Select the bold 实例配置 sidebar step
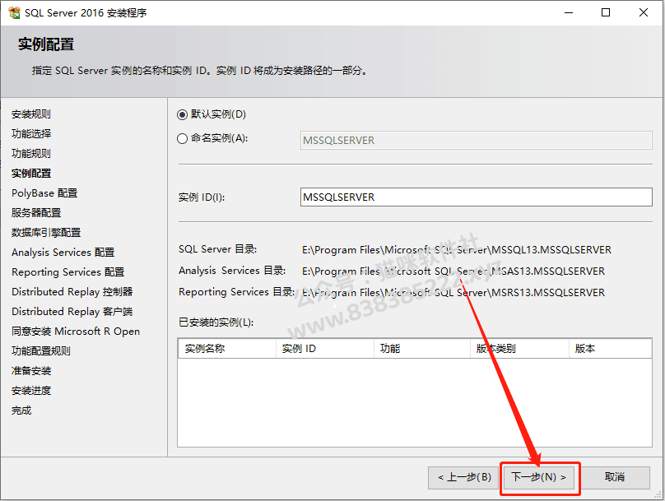This screenshot has height=501, width=665. coord(31,174)
